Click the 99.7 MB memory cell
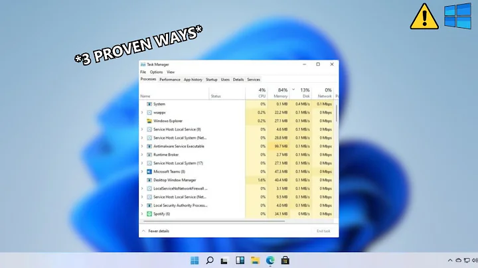 [x=279, y=147]
